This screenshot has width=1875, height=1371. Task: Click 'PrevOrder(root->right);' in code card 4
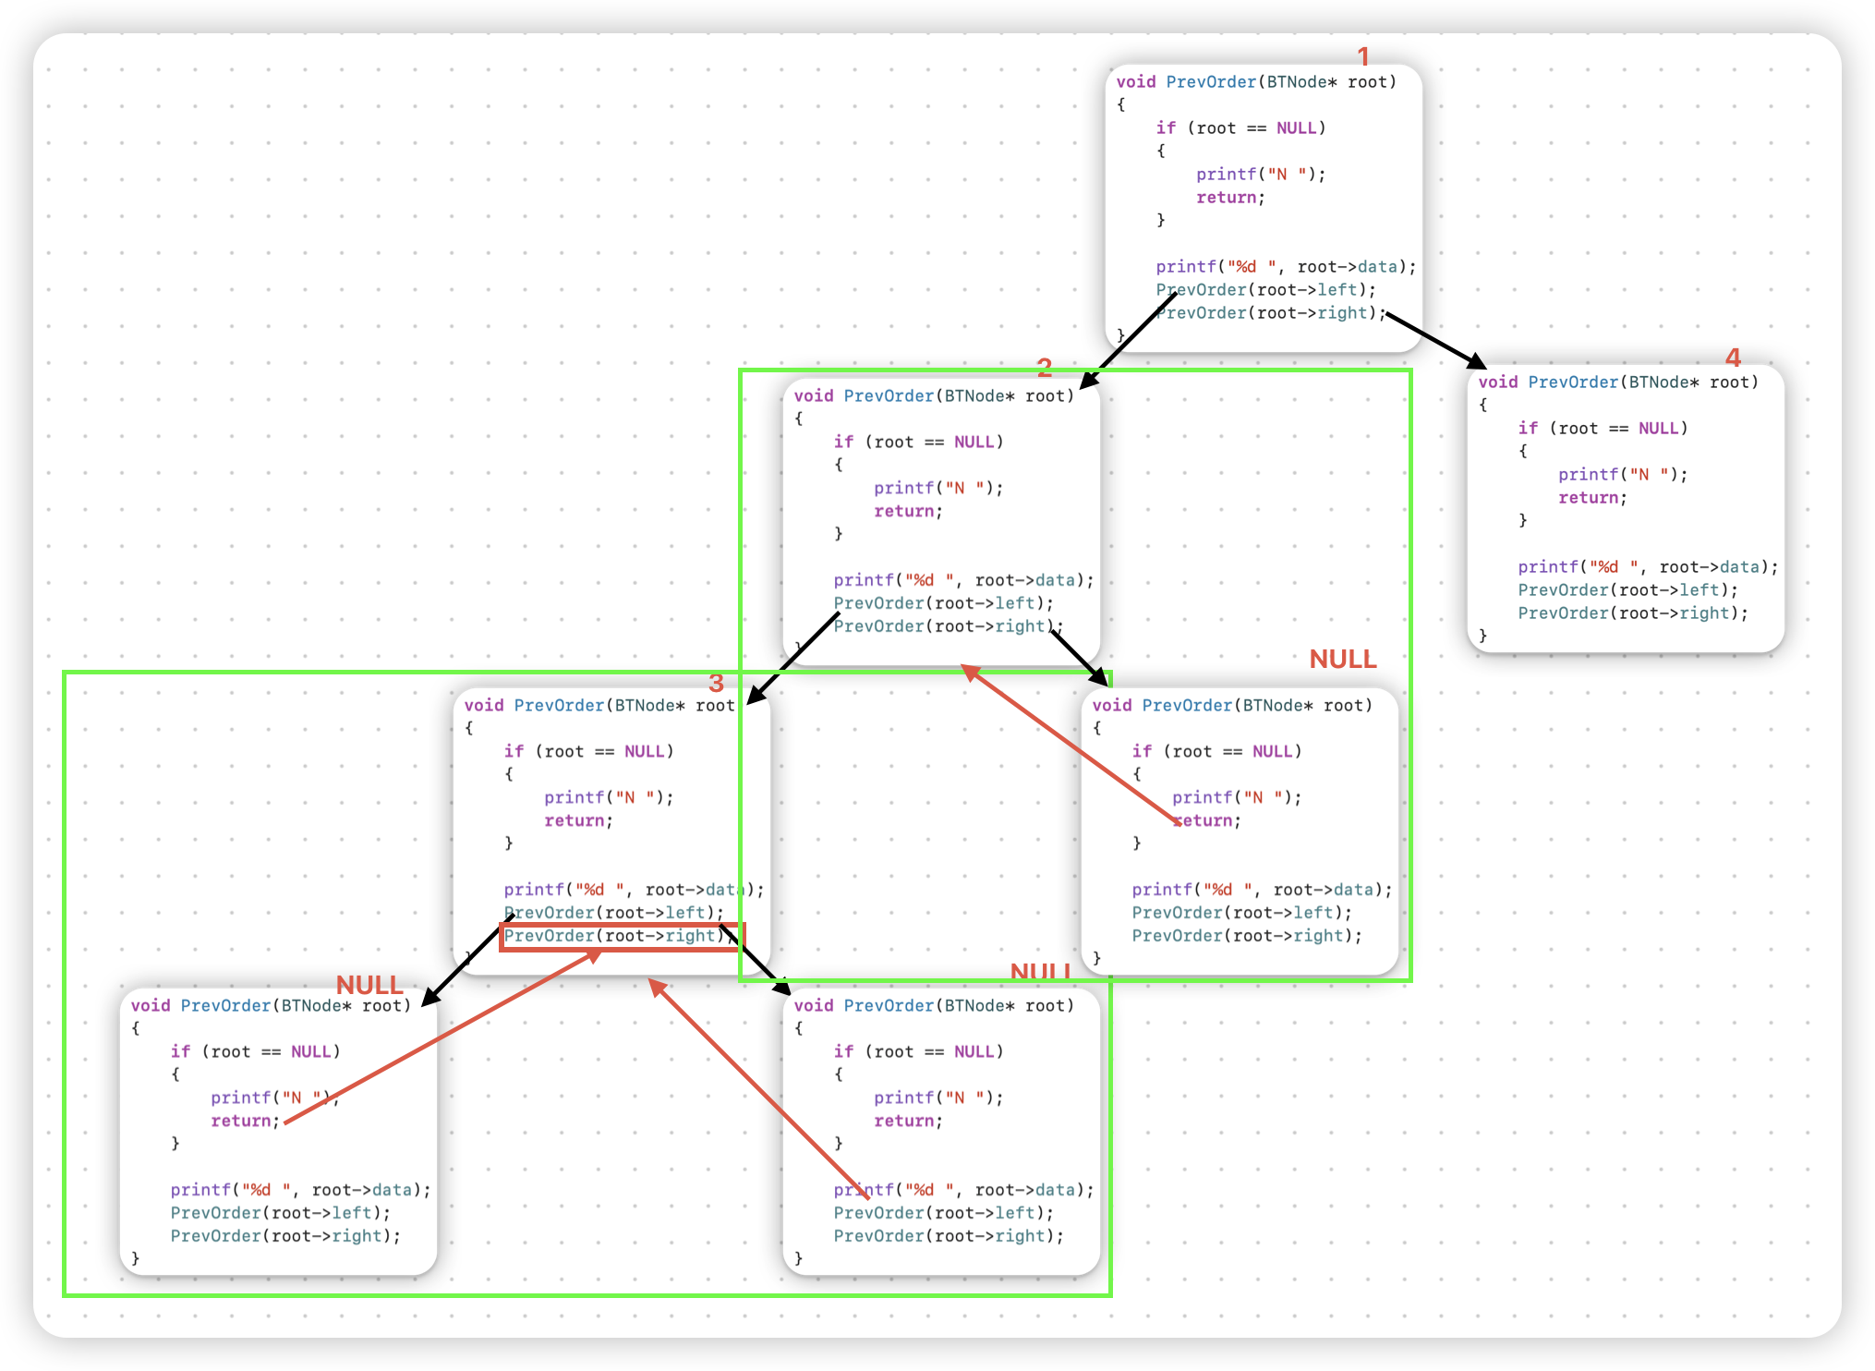pyautogui.click(x=1633, y=613)
